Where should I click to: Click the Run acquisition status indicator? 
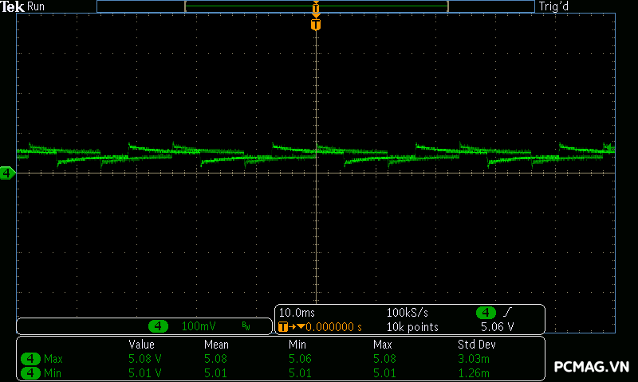(x=37, y=6)
